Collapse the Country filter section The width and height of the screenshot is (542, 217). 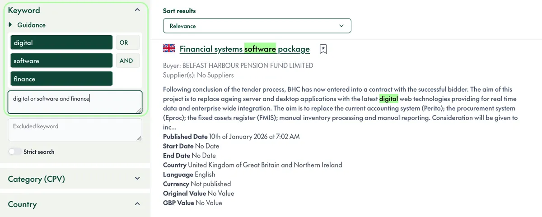click(137, 204)
